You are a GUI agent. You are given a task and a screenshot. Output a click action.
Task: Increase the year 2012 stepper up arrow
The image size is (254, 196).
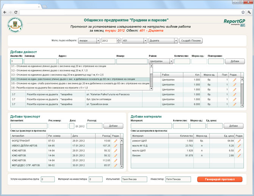click(x=119, y=39)
